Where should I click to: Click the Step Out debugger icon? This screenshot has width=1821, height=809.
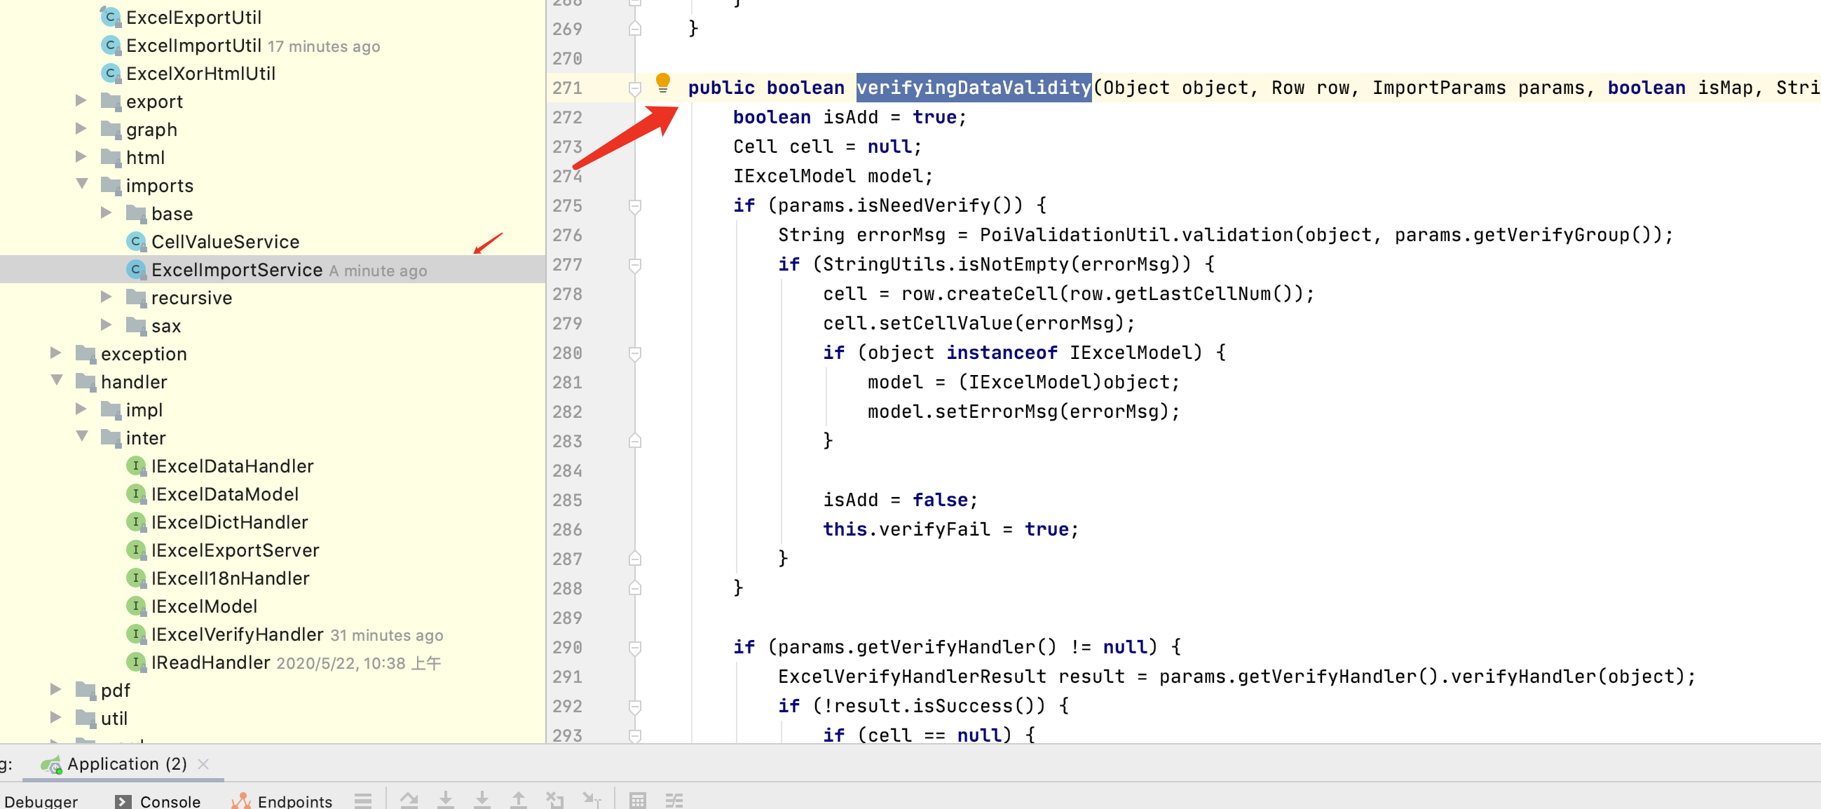518,800
